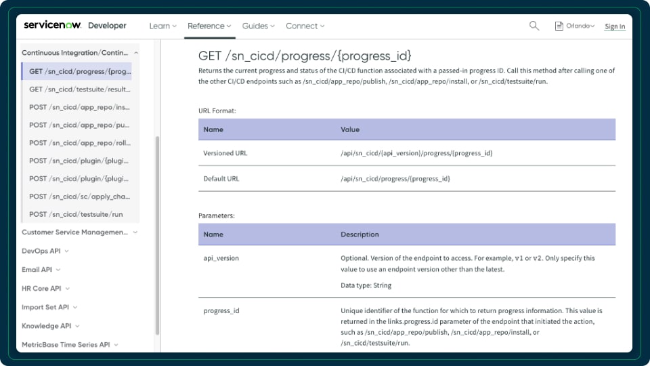Open the Connect menu
The image size is (650, 366).
tap(305, 26)
